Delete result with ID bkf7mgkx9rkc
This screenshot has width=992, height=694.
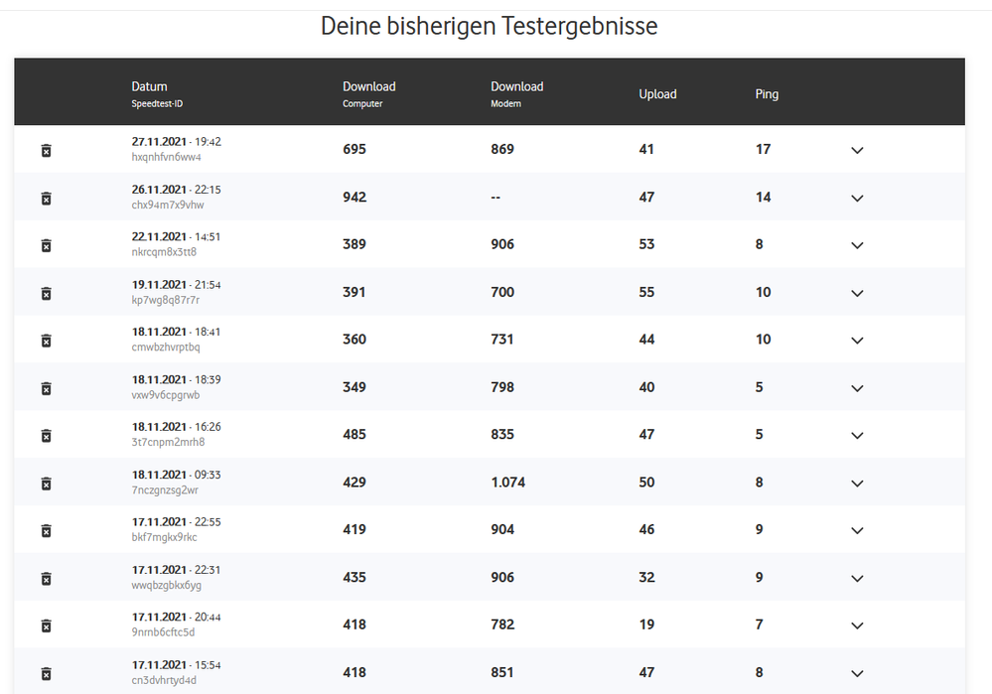point(46,531)
